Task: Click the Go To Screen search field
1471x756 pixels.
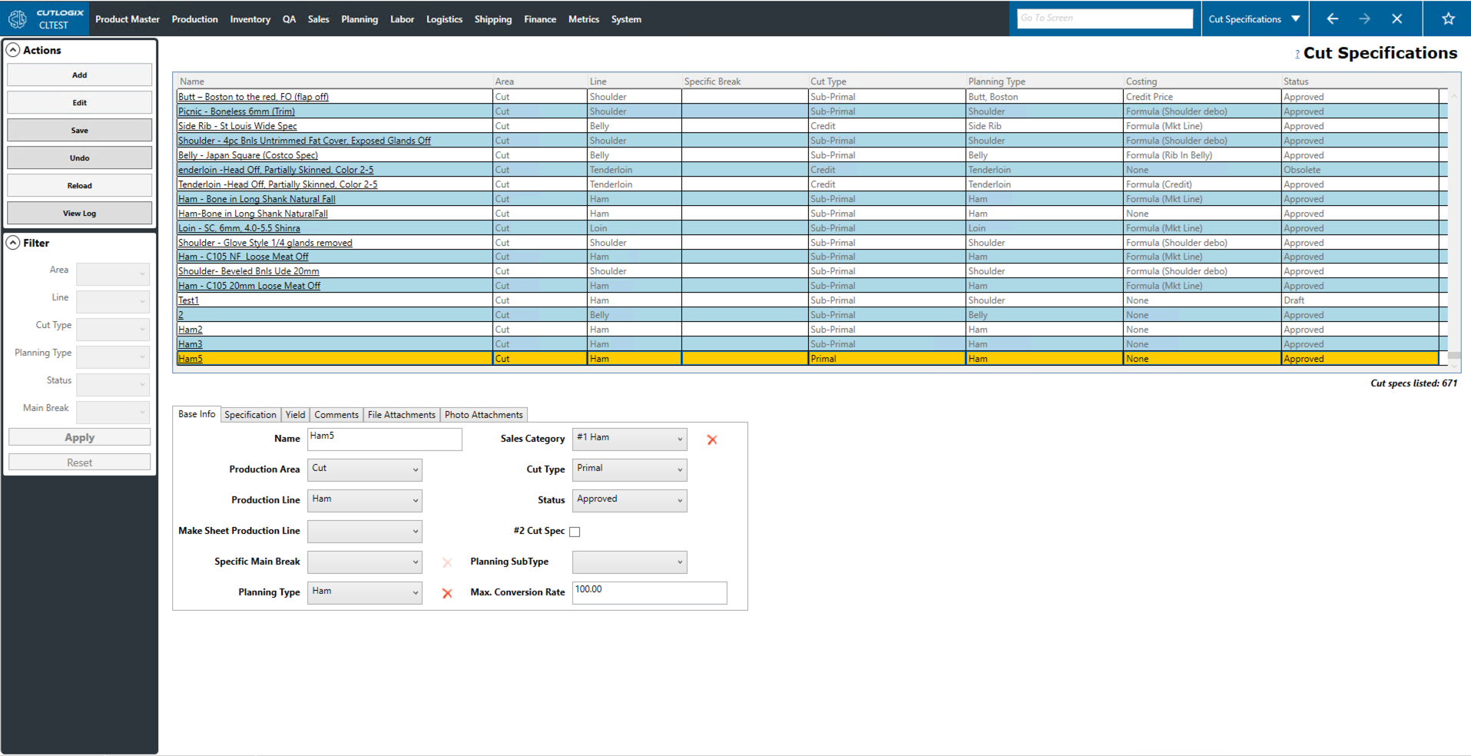Action: (1104, 18)
